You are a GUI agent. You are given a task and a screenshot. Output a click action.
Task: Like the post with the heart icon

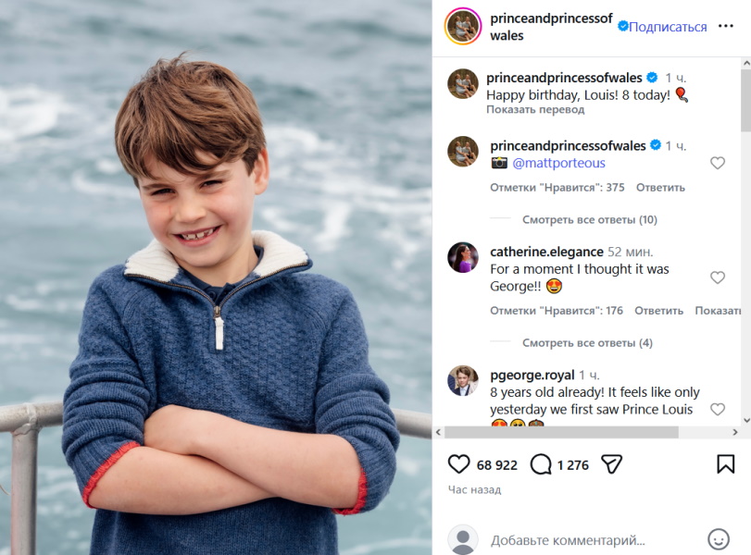point(458,464)
